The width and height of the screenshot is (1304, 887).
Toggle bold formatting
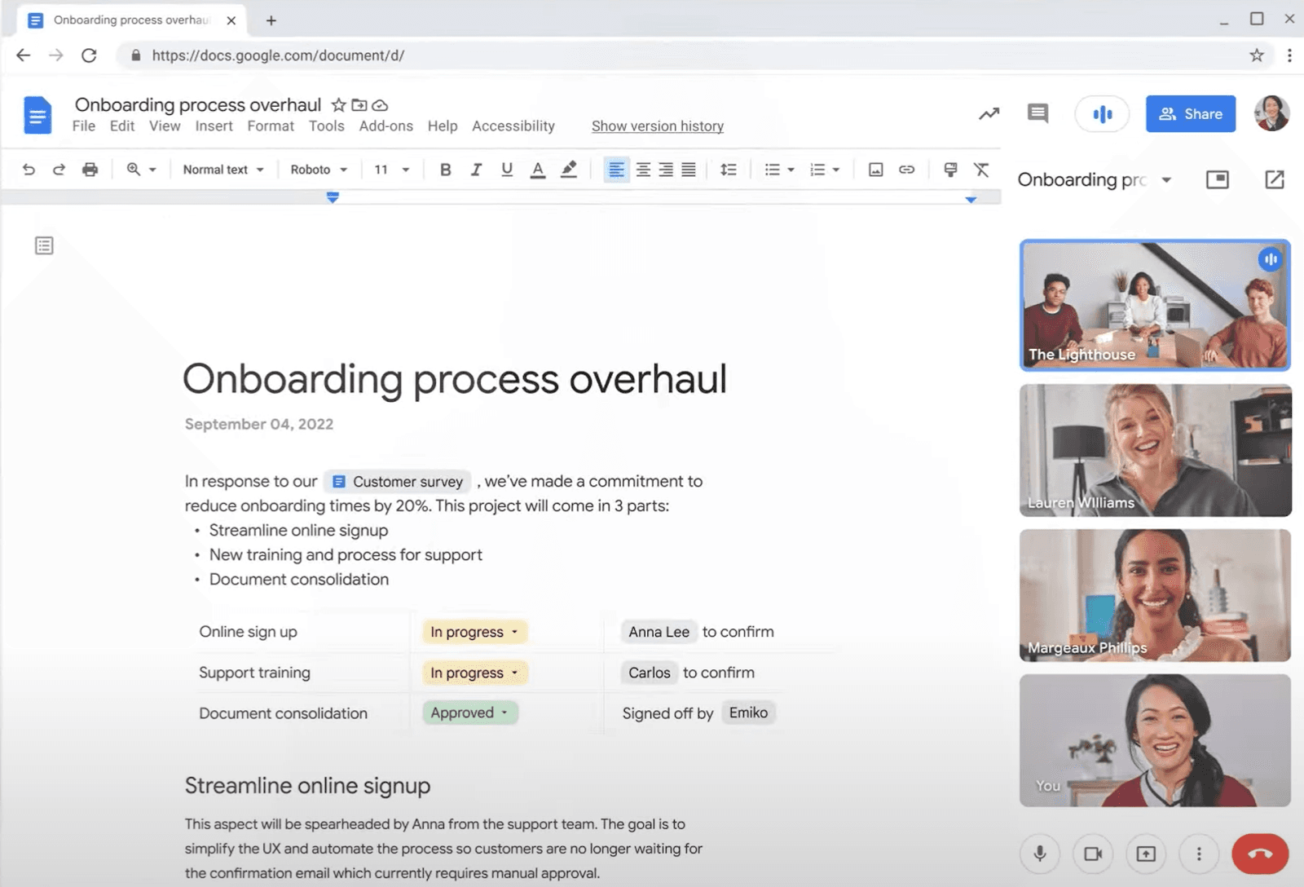point(445,170)
